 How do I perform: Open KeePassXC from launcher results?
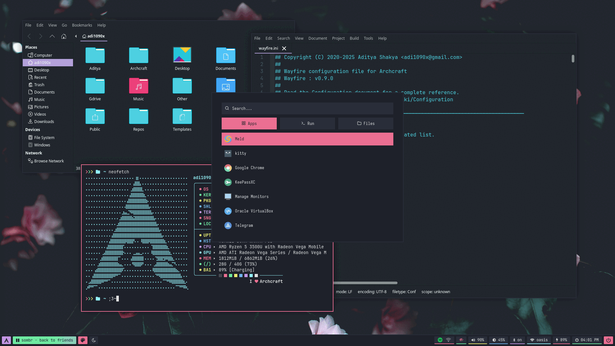[x=245, y=182]
